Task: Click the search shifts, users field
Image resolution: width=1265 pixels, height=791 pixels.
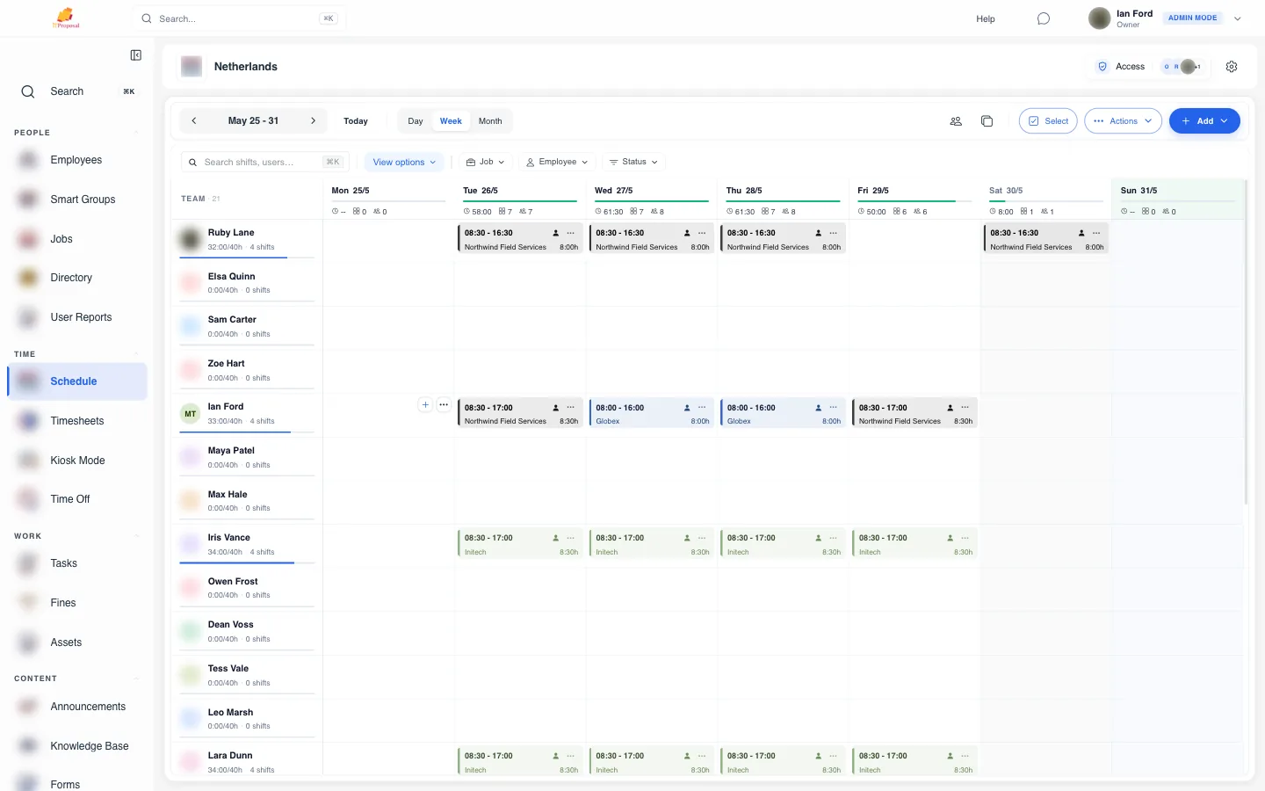Action: tap(265, 162)
